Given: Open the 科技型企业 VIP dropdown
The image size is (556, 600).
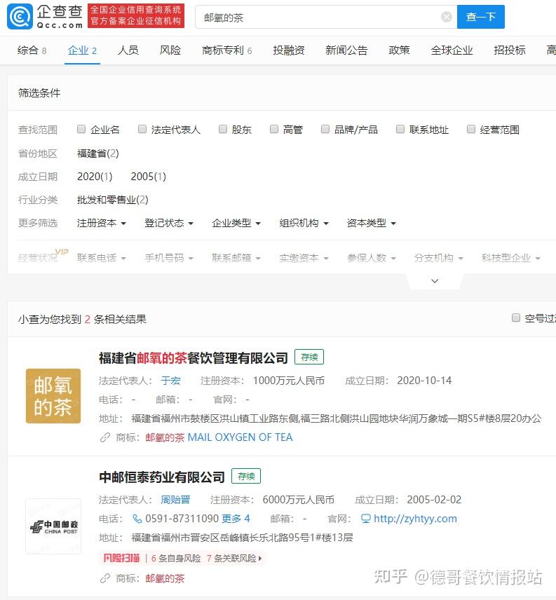Looking at the screenshot, I should (511, 258).
